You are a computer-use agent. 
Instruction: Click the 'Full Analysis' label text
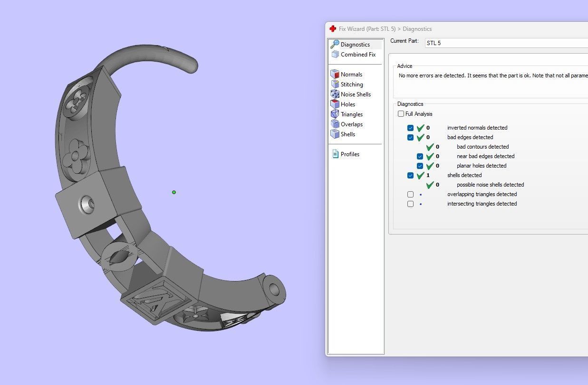point(419,114)
